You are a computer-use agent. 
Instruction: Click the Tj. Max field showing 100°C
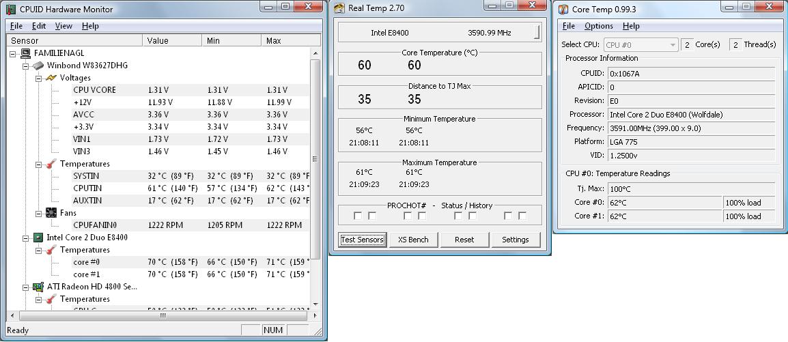[x=692, y=189]
